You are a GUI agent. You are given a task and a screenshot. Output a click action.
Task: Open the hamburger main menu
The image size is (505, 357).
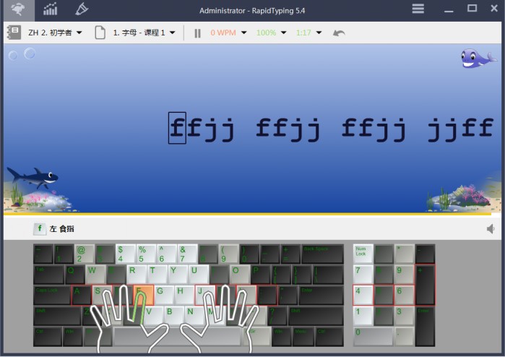pos(418,9)
